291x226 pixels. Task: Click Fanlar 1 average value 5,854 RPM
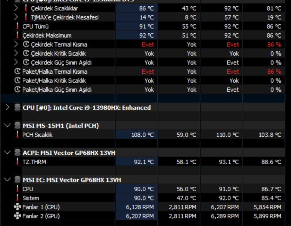(x=267, y=207)
